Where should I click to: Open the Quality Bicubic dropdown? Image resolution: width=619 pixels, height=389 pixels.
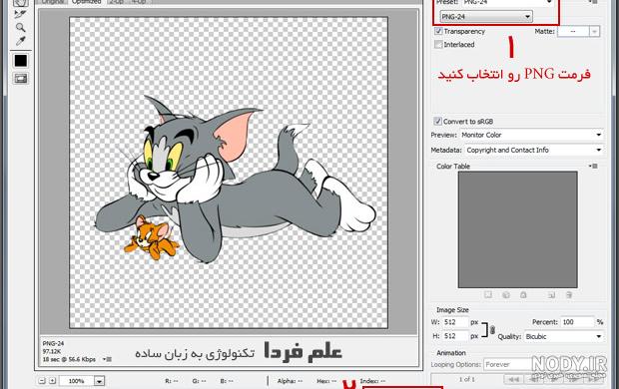point(564,336)
